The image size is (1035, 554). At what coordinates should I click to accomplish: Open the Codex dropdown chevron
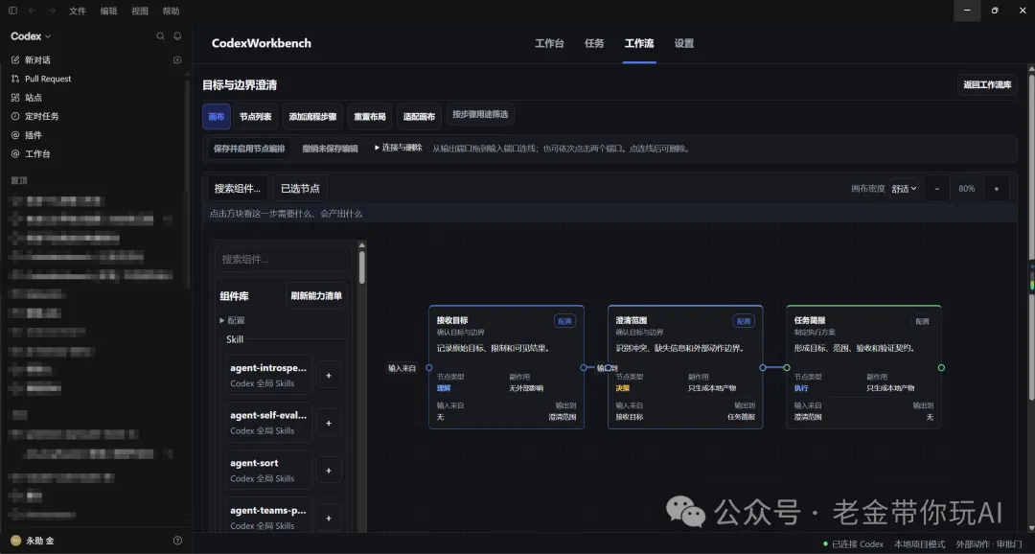[x=48, y=36]
